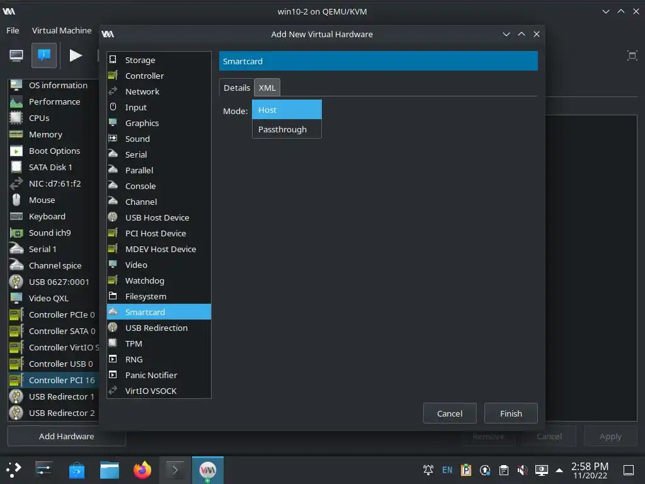The height and width of the screenshot is (484, 645).
Task: Select Memory in device list
Action: pos(54,135)
